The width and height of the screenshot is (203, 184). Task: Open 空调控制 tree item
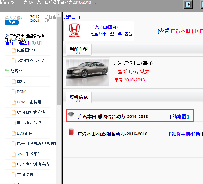25,175
